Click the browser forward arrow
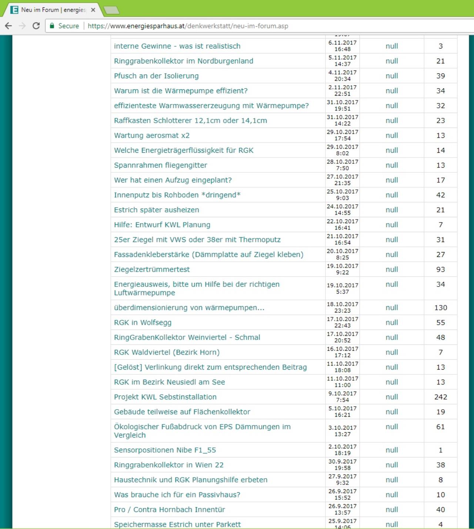The width and height of the screenshot is (474, 529). click(x=22, y=26)
